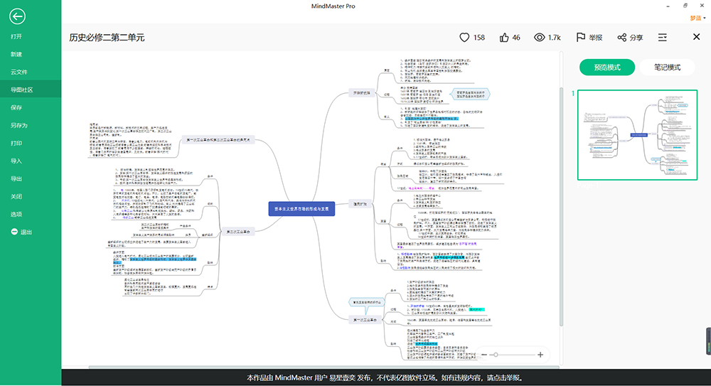The width and height of the screenshot is (711, 386).
Task: Click 另存为 in sidebar
Action: (19, 125)
